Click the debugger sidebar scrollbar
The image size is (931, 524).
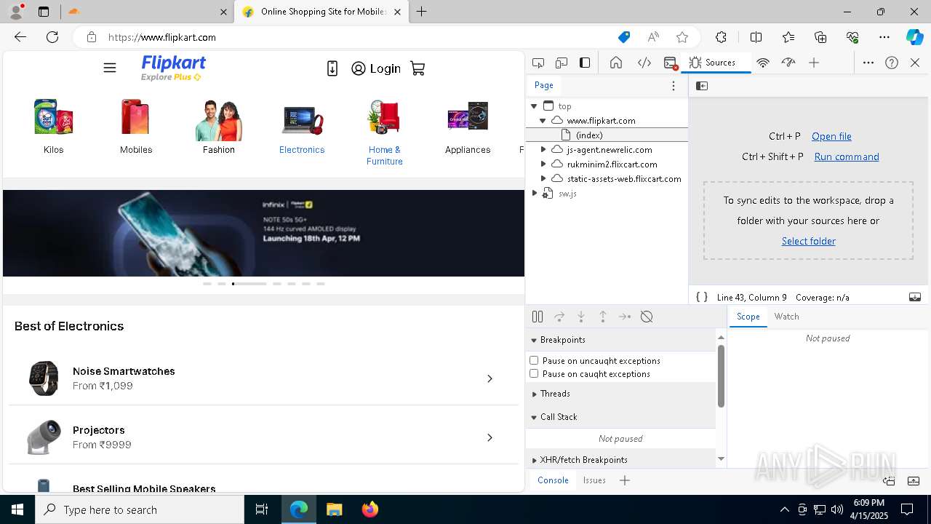721,376
